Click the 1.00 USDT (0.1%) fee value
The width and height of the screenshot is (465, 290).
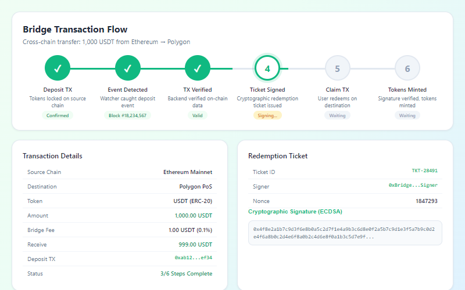[x=191, y=230]
